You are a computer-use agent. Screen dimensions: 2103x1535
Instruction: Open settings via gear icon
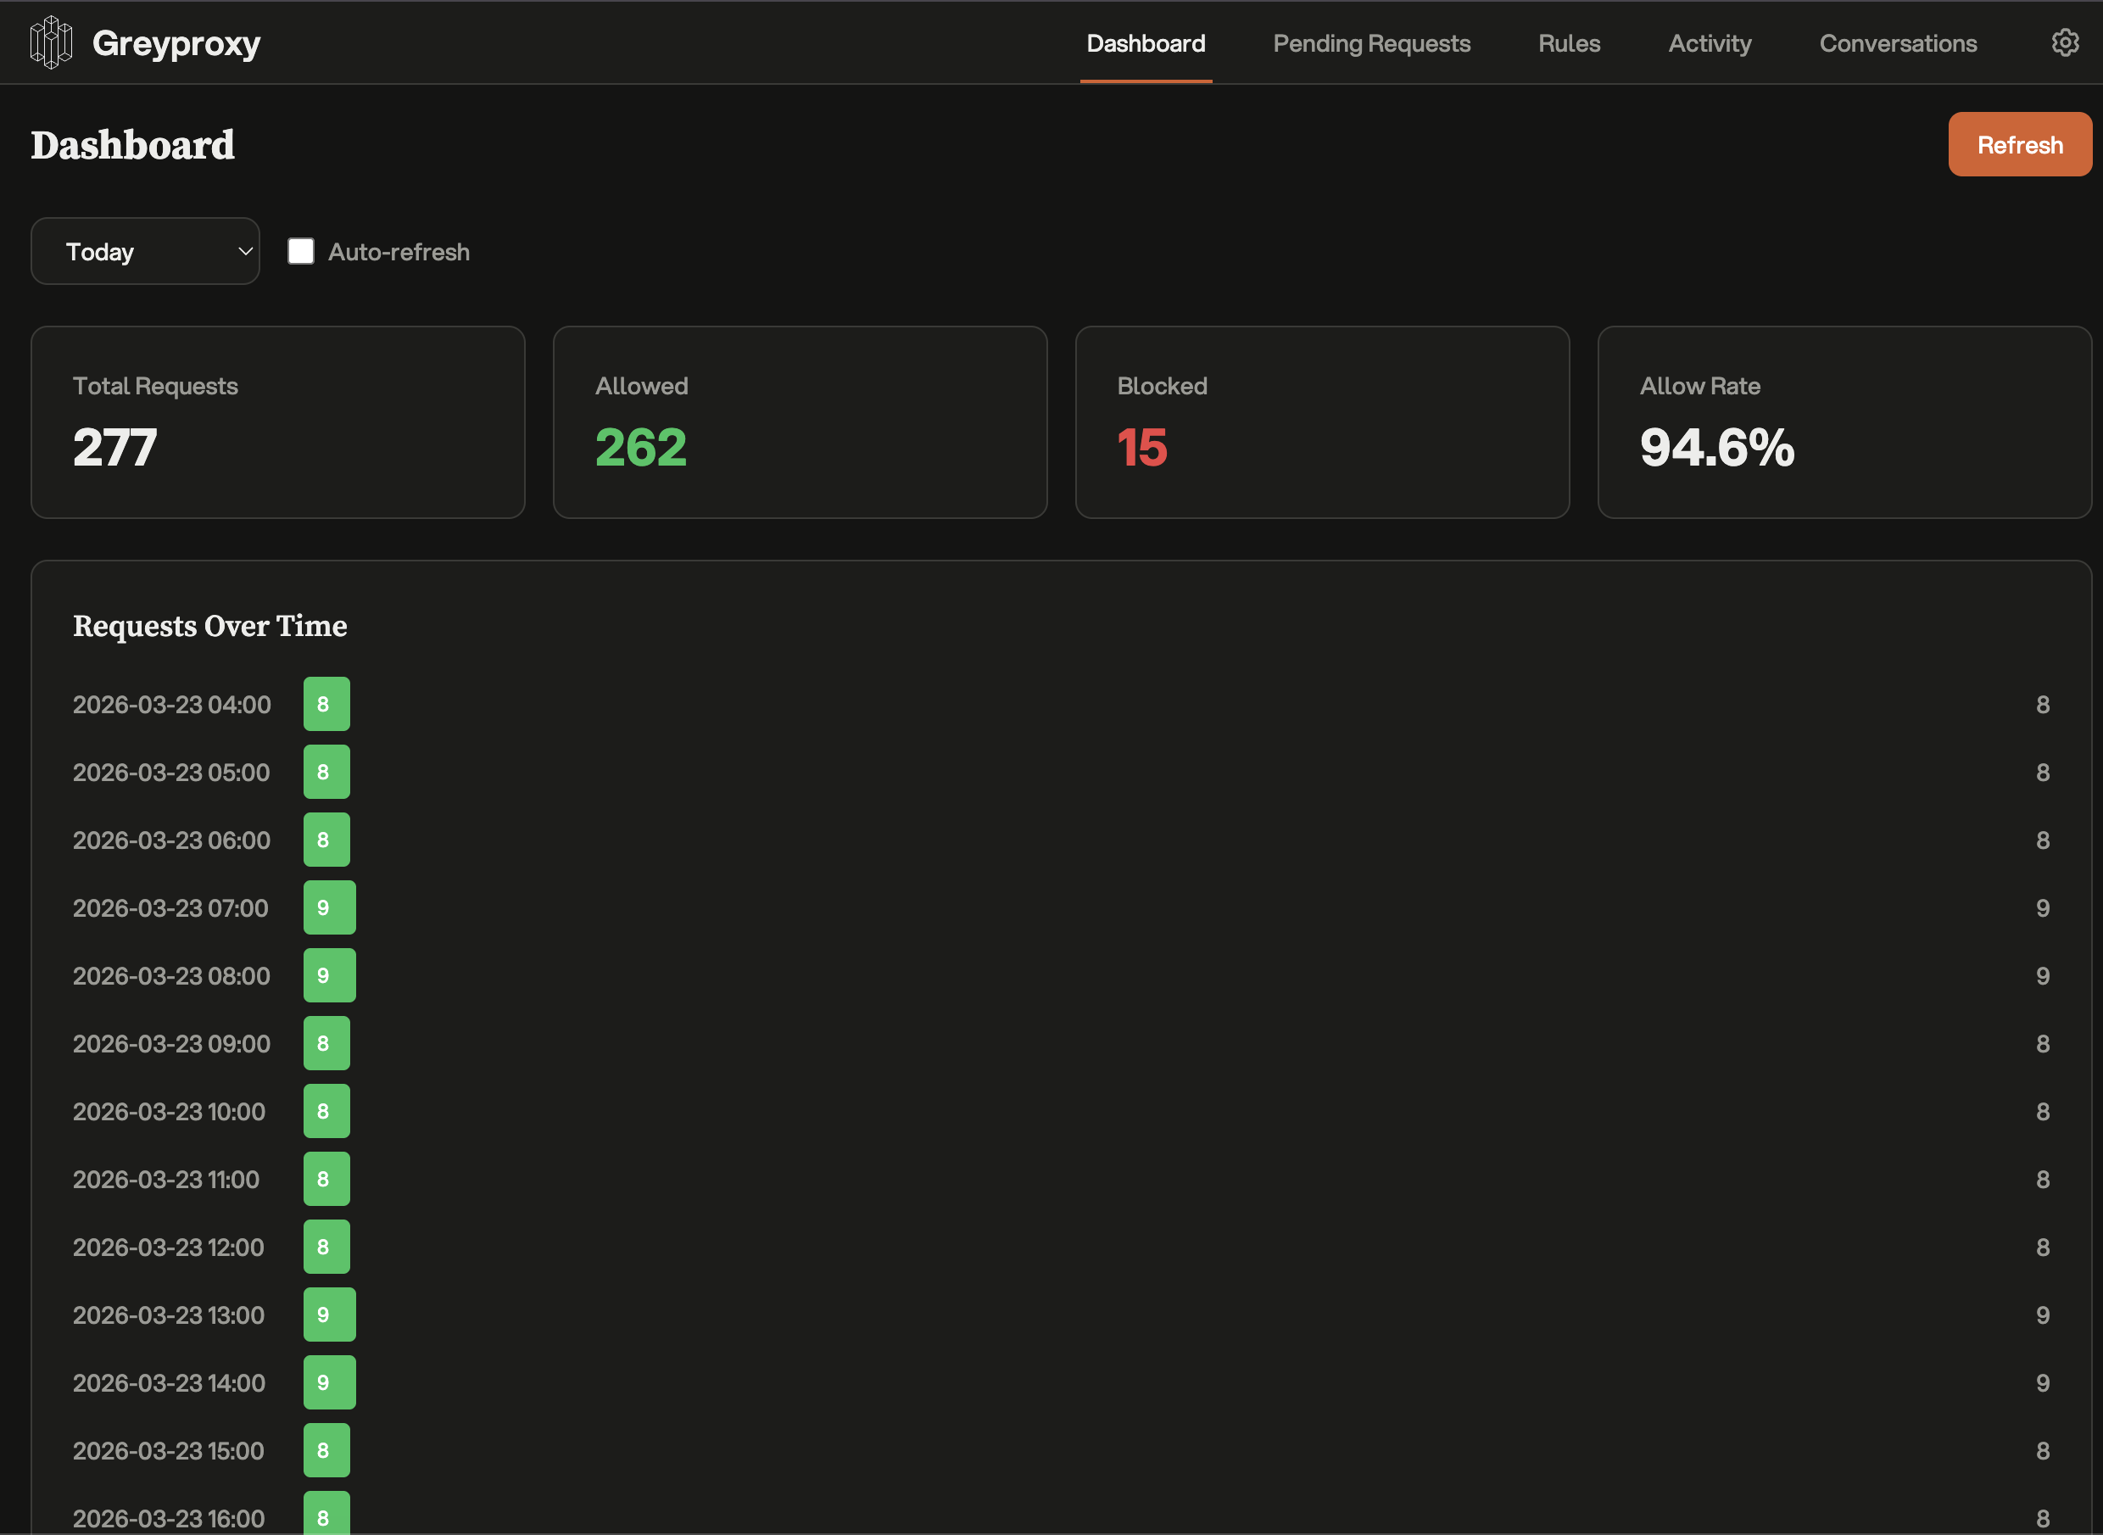[2064, 42]
